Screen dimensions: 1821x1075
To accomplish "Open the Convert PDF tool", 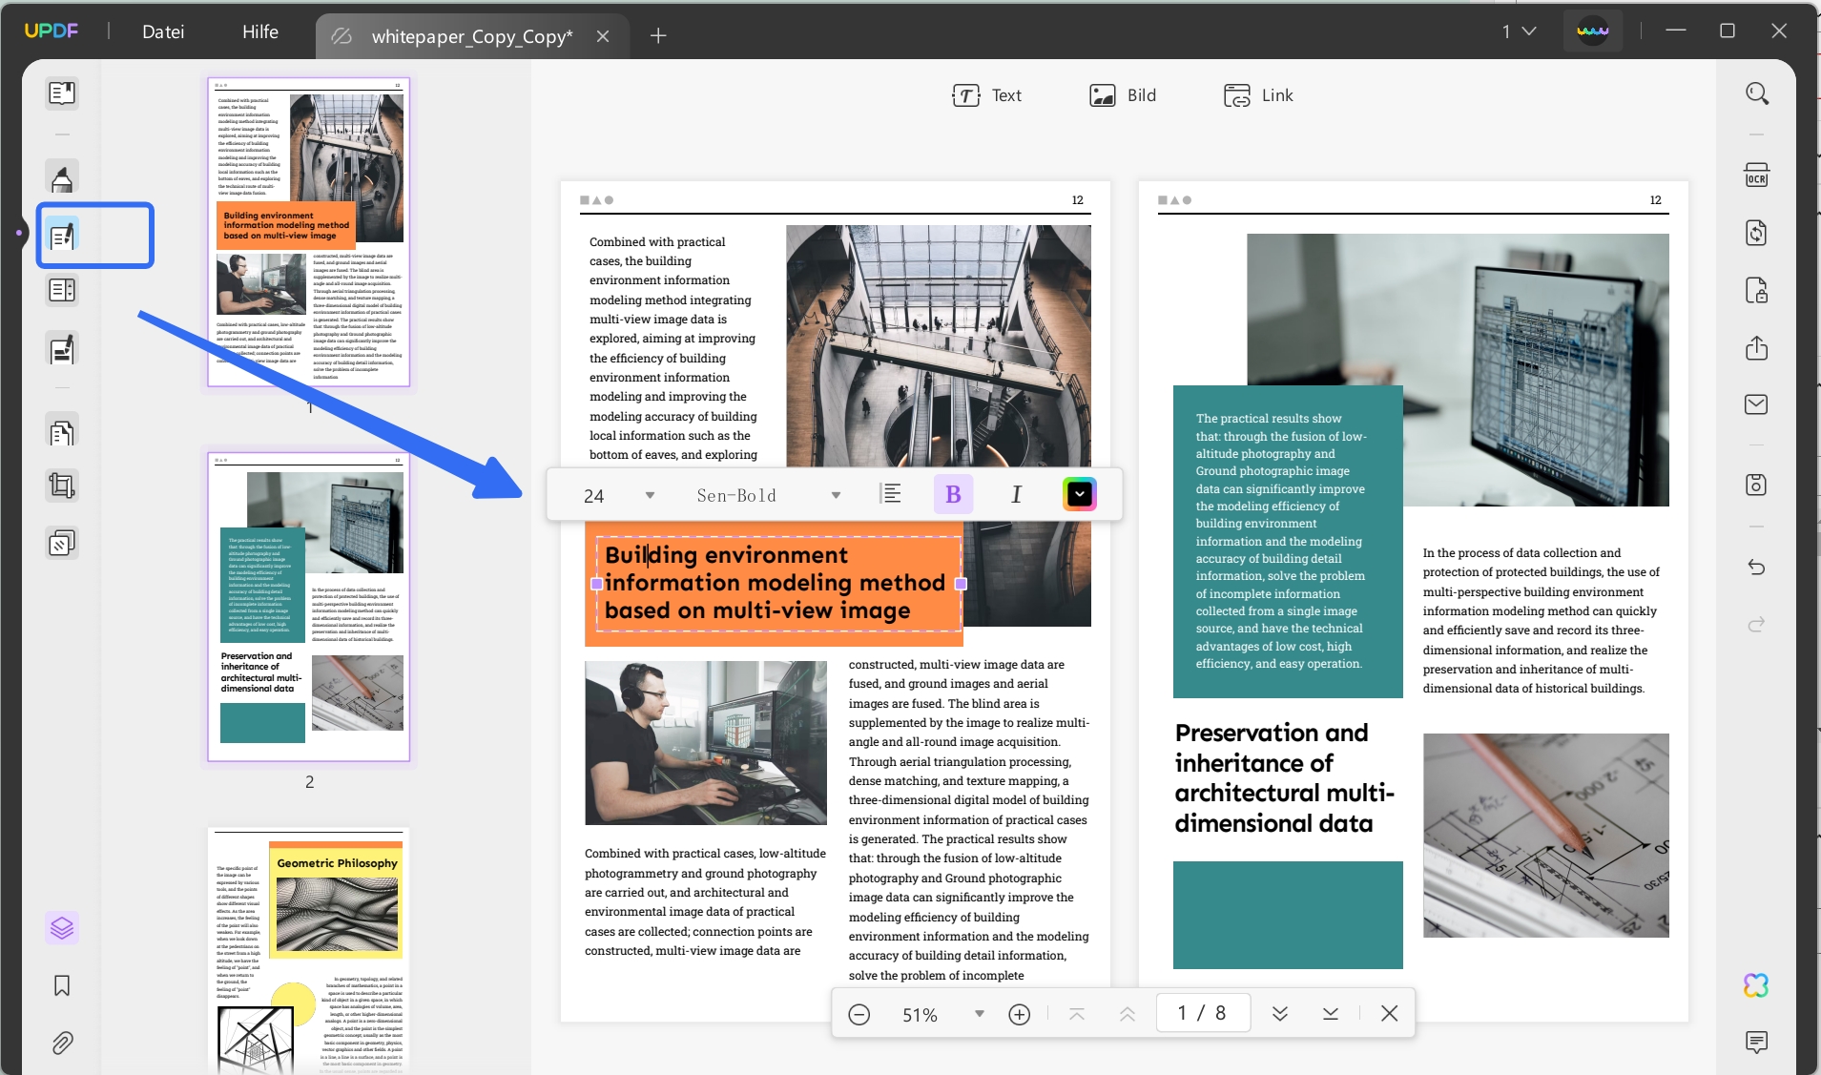I will click(x=1756, y=233).
